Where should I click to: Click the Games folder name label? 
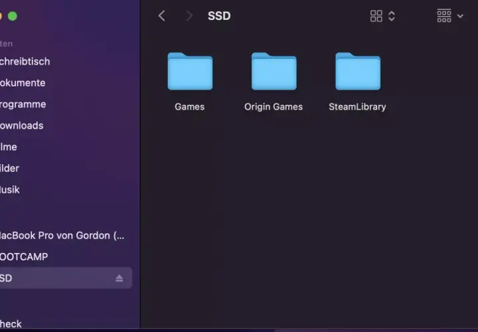coord(190,107)
